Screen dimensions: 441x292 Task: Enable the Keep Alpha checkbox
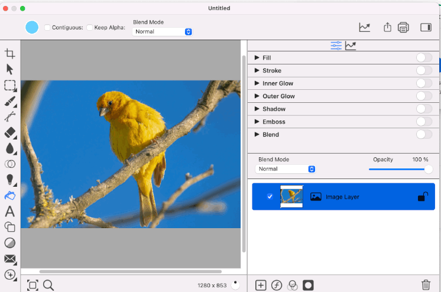[x=89, y=27]
